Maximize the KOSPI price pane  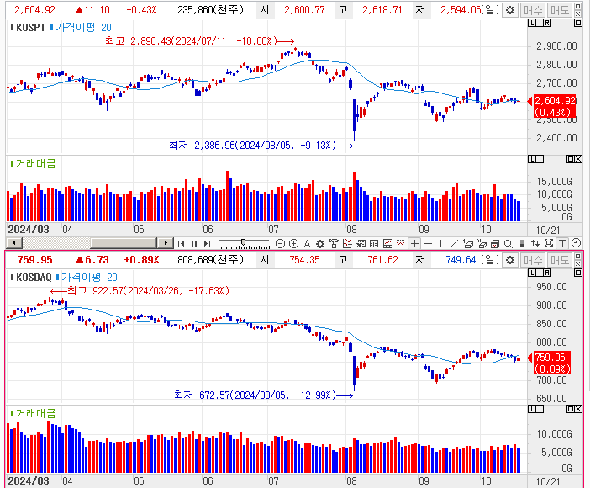[578, 23]
